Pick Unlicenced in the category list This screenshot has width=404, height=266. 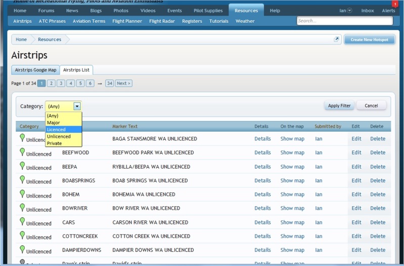coord(64,136)
